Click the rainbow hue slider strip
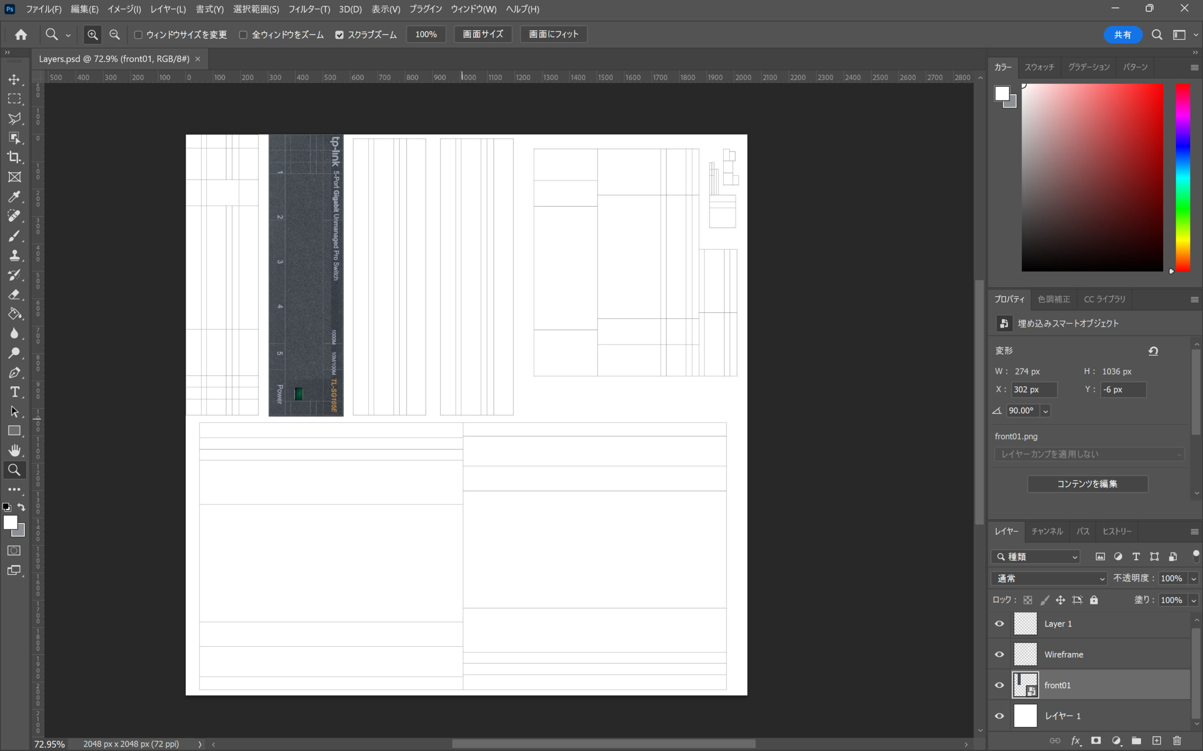The width and height of the screenshot is (1203, 751). pos(1183,177)
